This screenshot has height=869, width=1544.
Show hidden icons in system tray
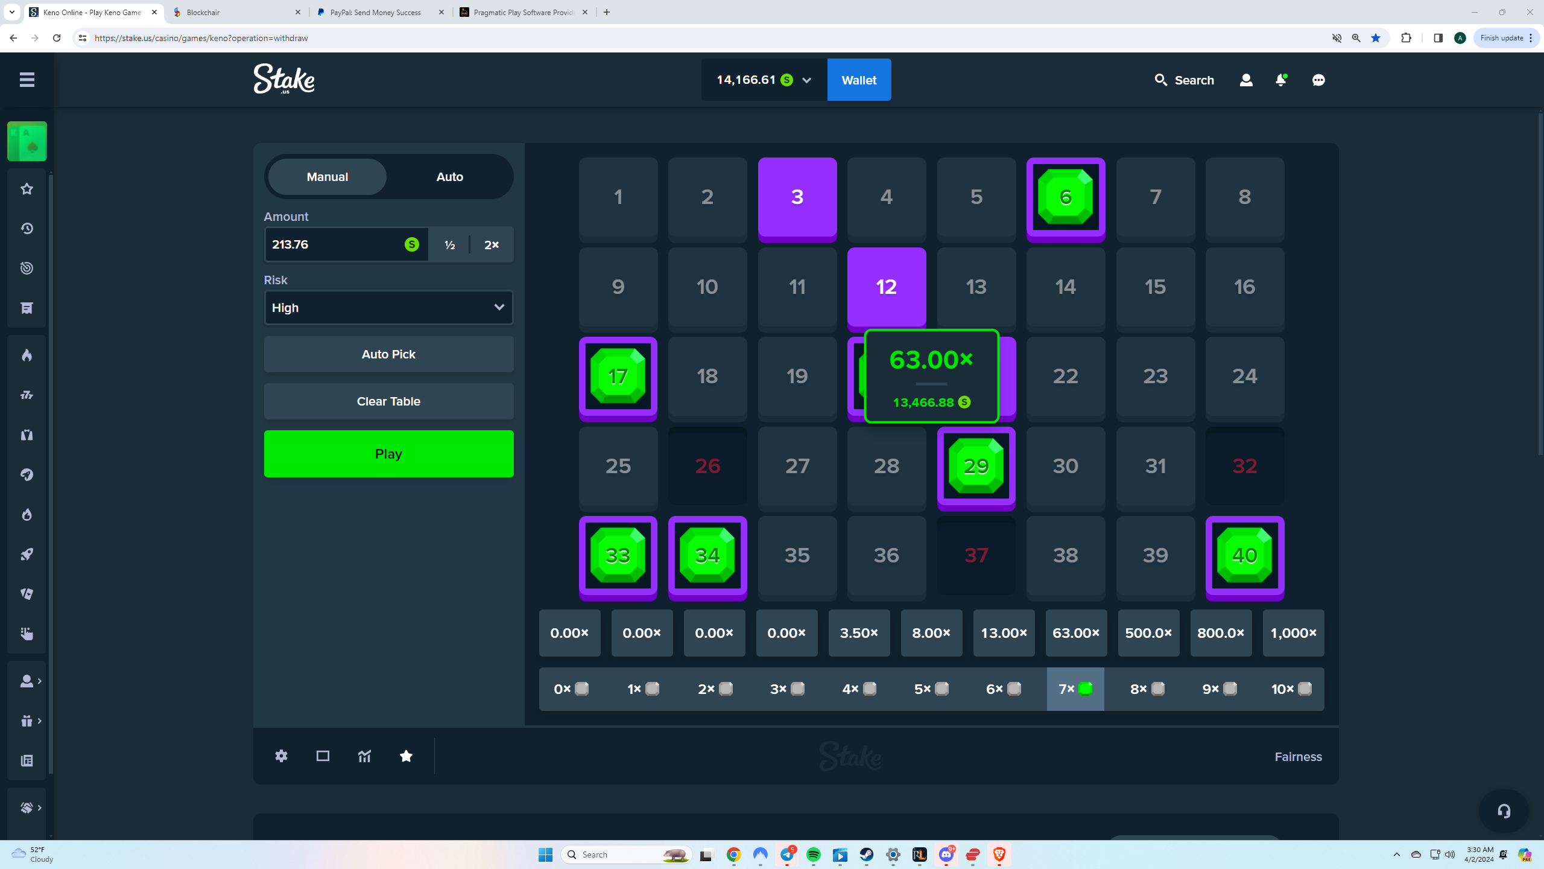pos(1397,855)
